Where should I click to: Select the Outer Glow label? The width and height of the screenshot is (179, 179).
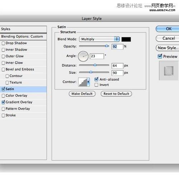(x=15, y=56)
